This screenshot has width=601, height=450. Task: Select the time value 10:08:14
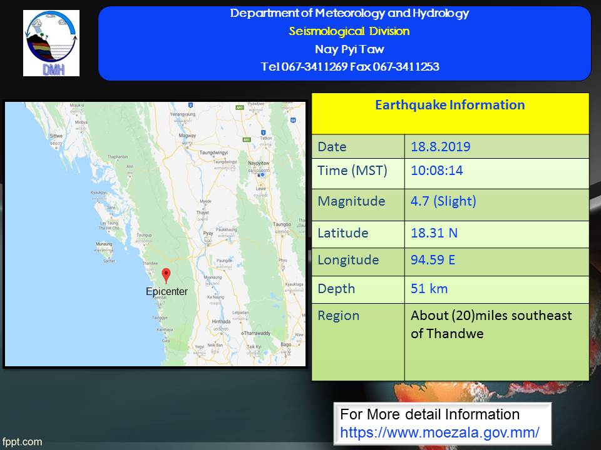pos(437,170)
